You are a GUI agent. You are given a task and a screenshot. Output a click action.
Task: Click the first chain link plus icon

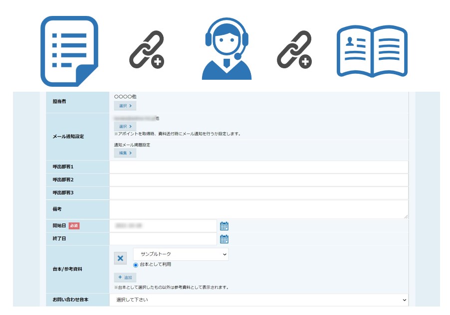point(146,50)
